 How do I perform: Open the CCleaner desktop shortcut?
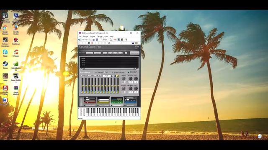pyautogui.click(x=16, y=52)
